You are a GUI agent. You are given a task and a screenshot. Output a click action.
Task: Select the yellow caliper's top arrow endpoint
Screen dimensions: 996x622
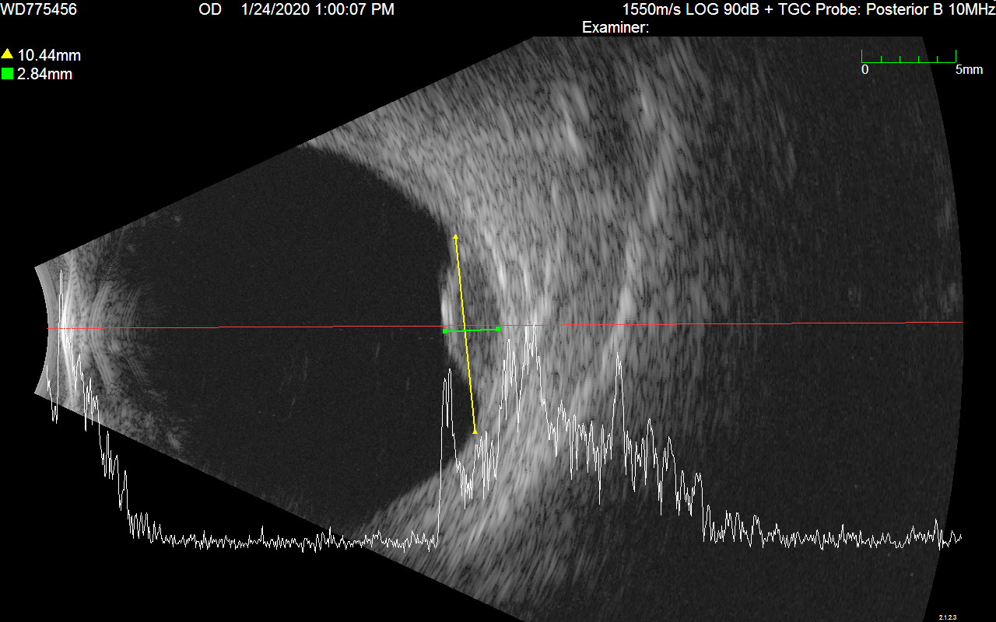coord(456,235)
